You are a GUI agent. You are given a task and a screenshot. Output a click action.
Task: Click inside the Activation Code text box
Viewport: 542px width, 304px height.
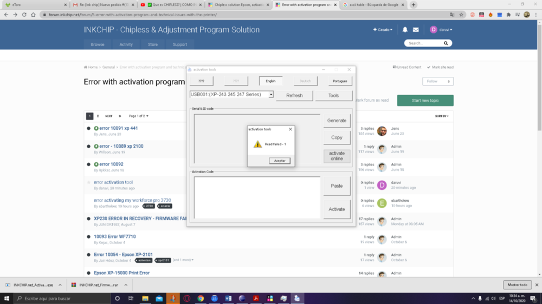tap(257, 197)
